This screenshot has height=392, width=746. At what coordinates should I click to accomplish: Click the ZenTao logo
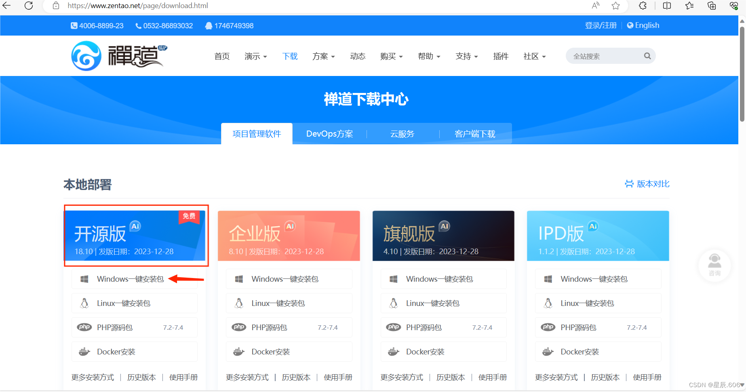point(119,56)
